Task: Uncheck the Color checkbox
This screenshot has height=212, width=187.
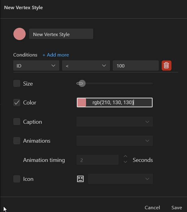Action: (17, 103)
